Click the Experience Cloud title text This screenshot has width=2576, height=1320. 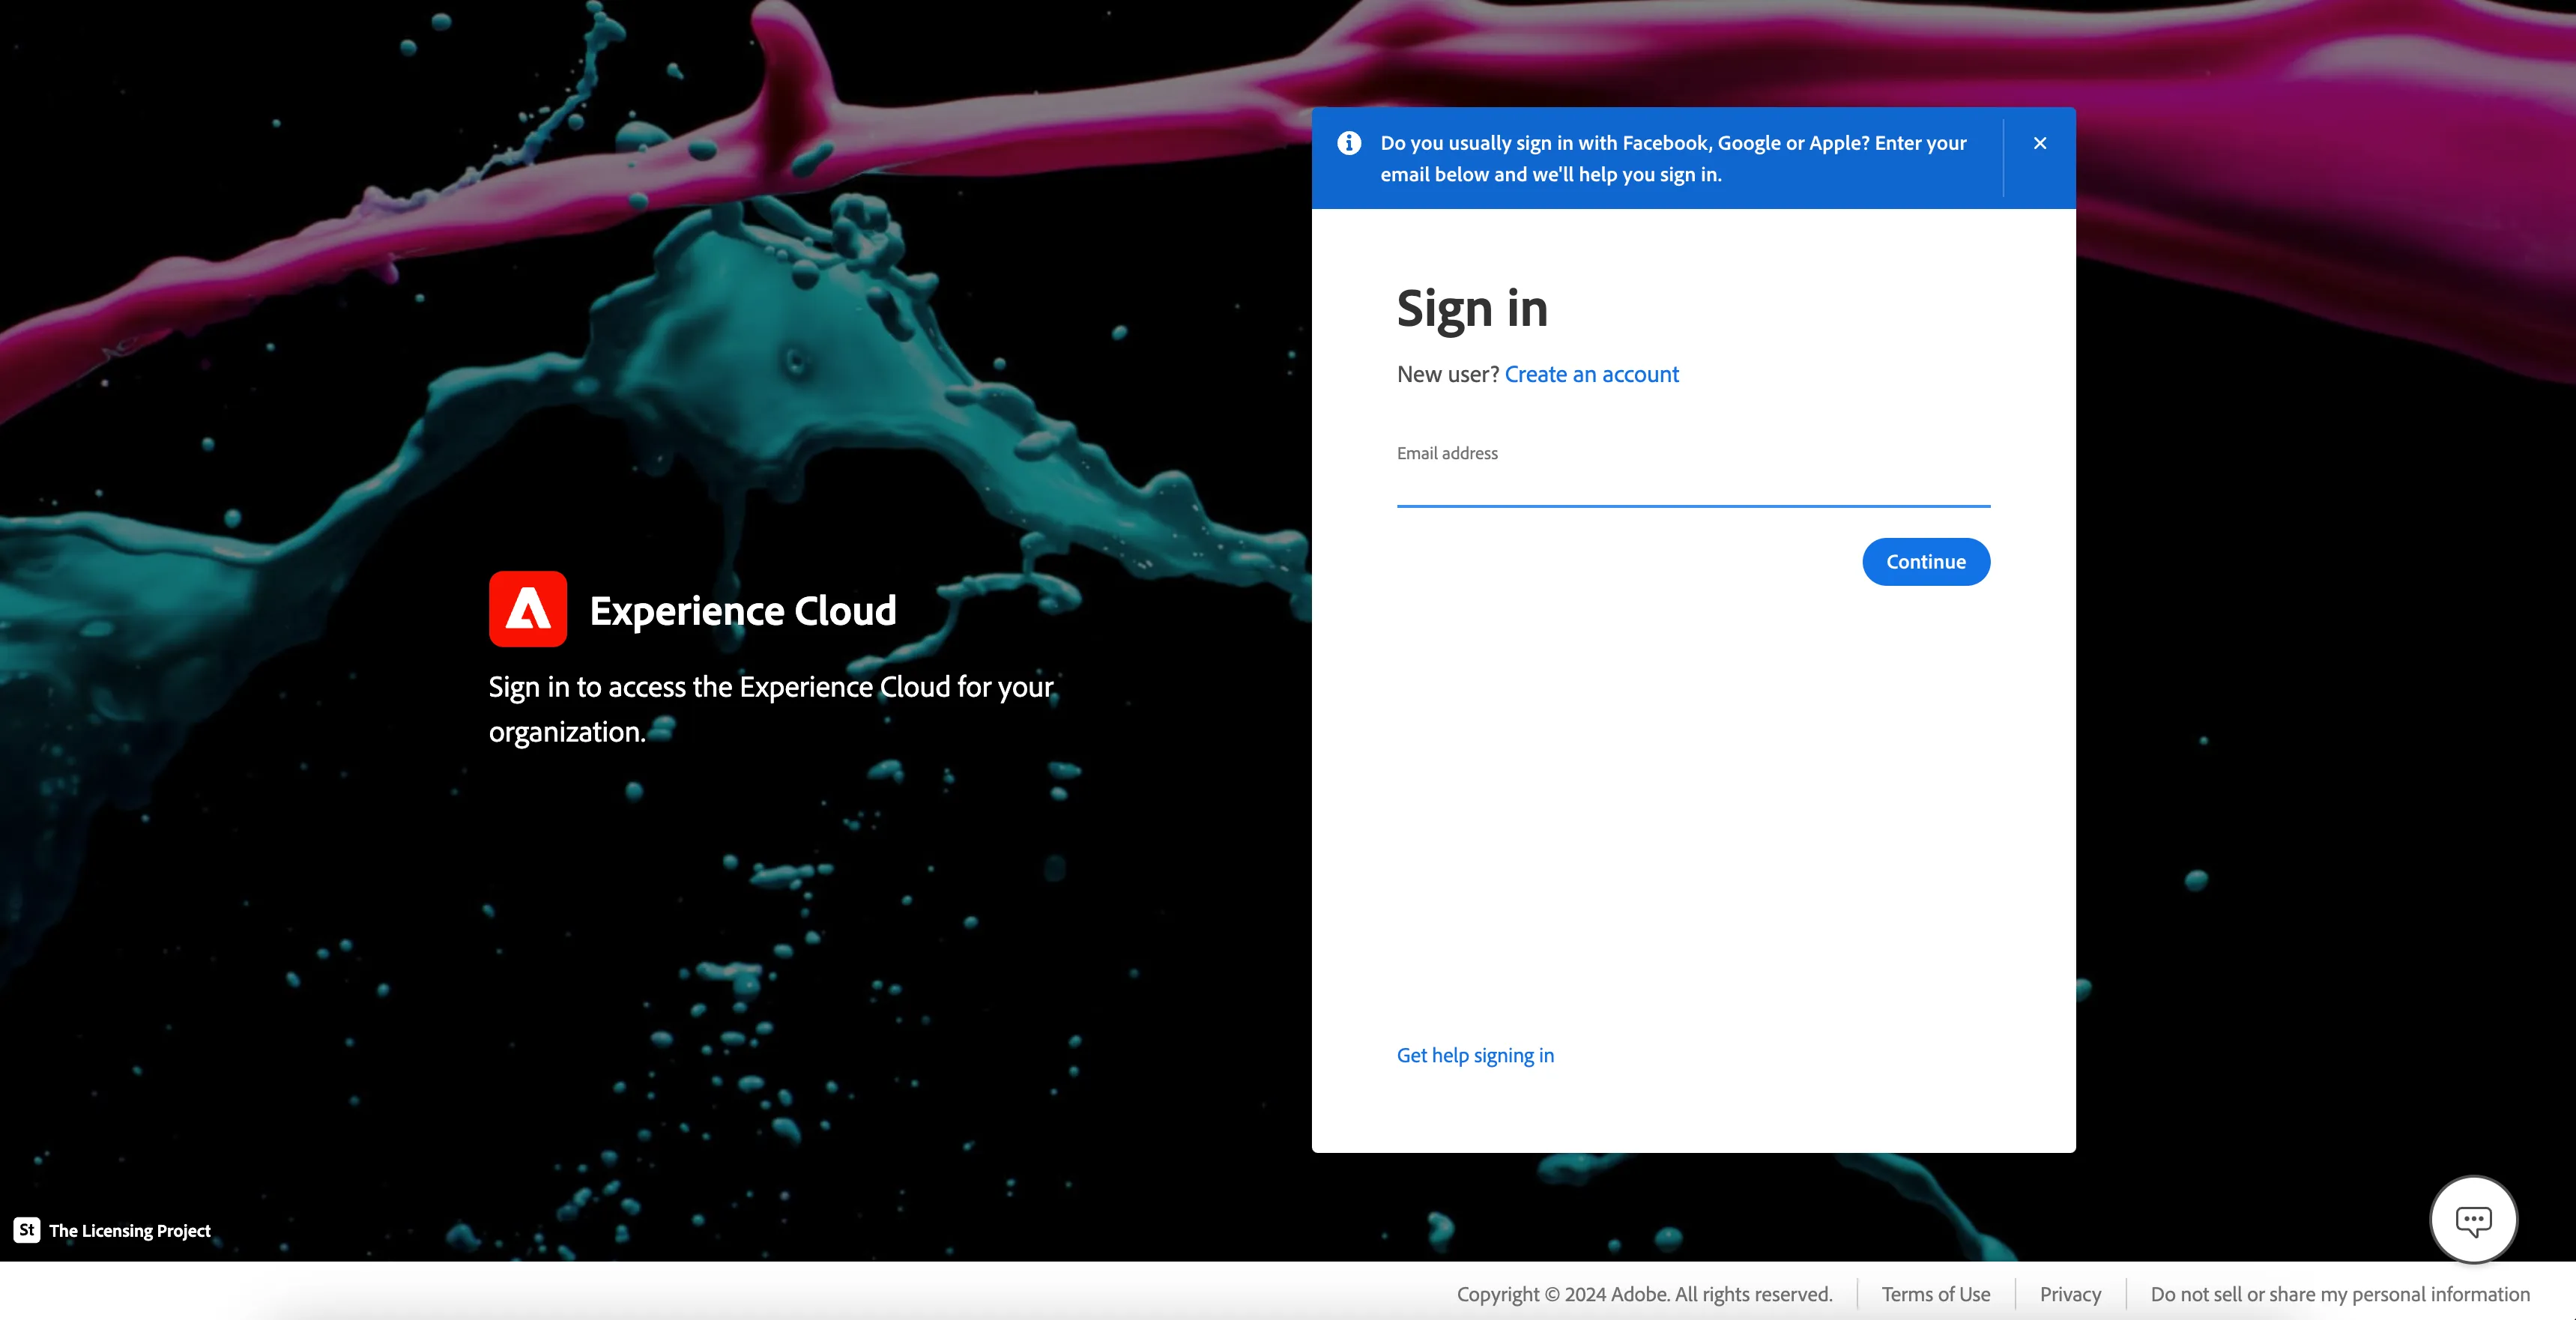click(x=743, y=611)
